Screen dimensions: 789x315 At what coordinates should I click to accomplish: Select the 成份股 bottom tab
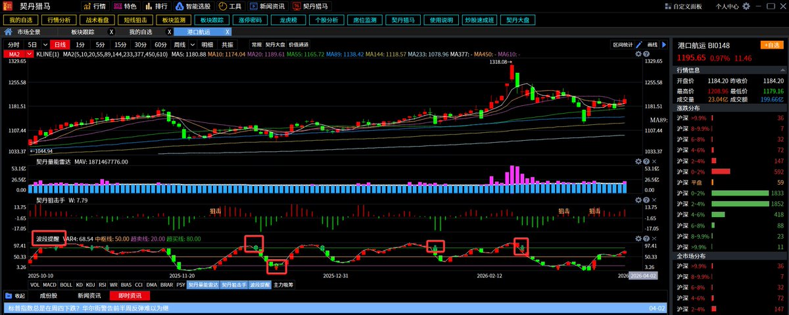[x=49, y=296]
